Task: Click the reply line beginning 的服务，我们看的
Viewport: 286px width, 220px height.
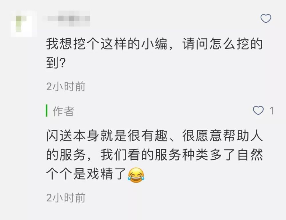Action: [154, 155]
